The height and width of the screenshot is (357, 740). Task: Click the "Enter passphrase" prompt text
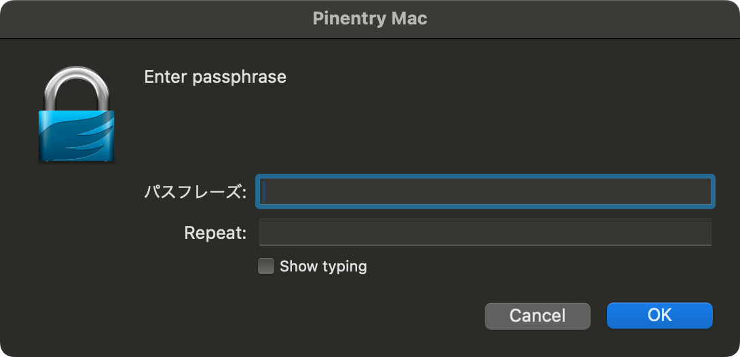tap(215, 77)
